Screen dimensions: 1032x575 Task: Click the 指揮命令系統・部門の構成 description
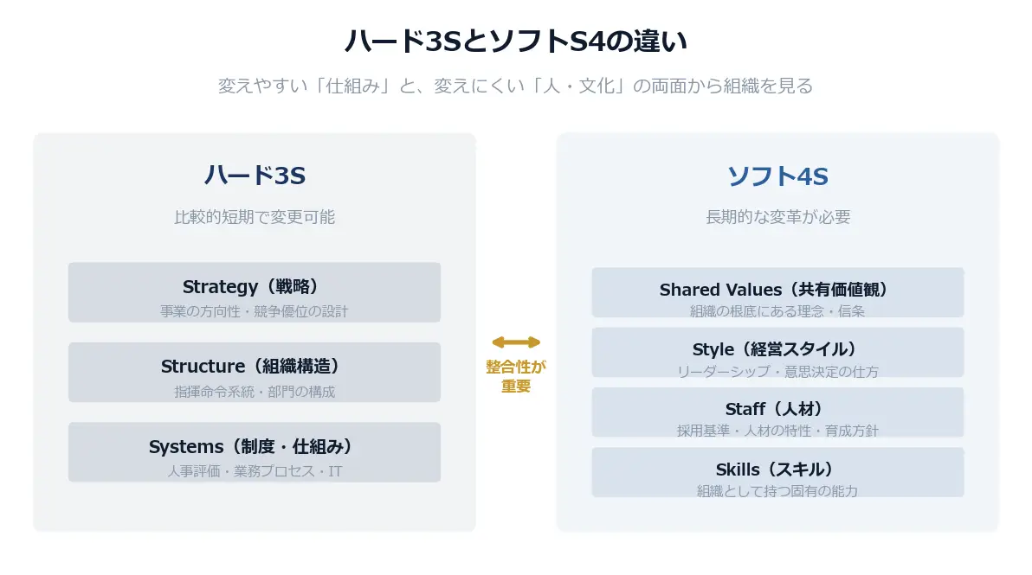pos(255,392)
